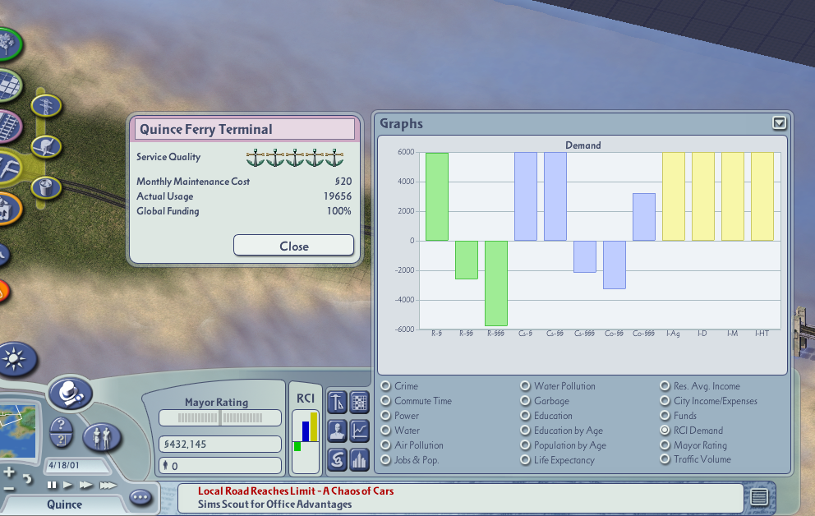This screenshot has width=815, height=516.
Task: Rotate the city view arrow icon
Action: click(28, 479)
